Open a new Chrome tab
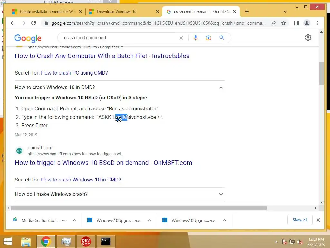This screenshot has width=330, height=248. (x=247, y=12)
